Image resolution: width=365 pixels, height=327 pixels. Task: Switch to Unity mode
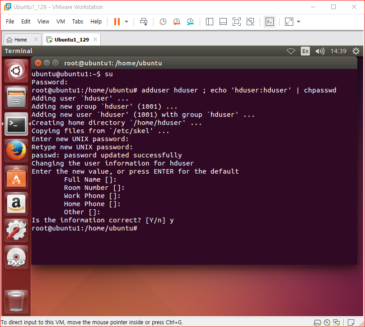[x=250, y=22]
